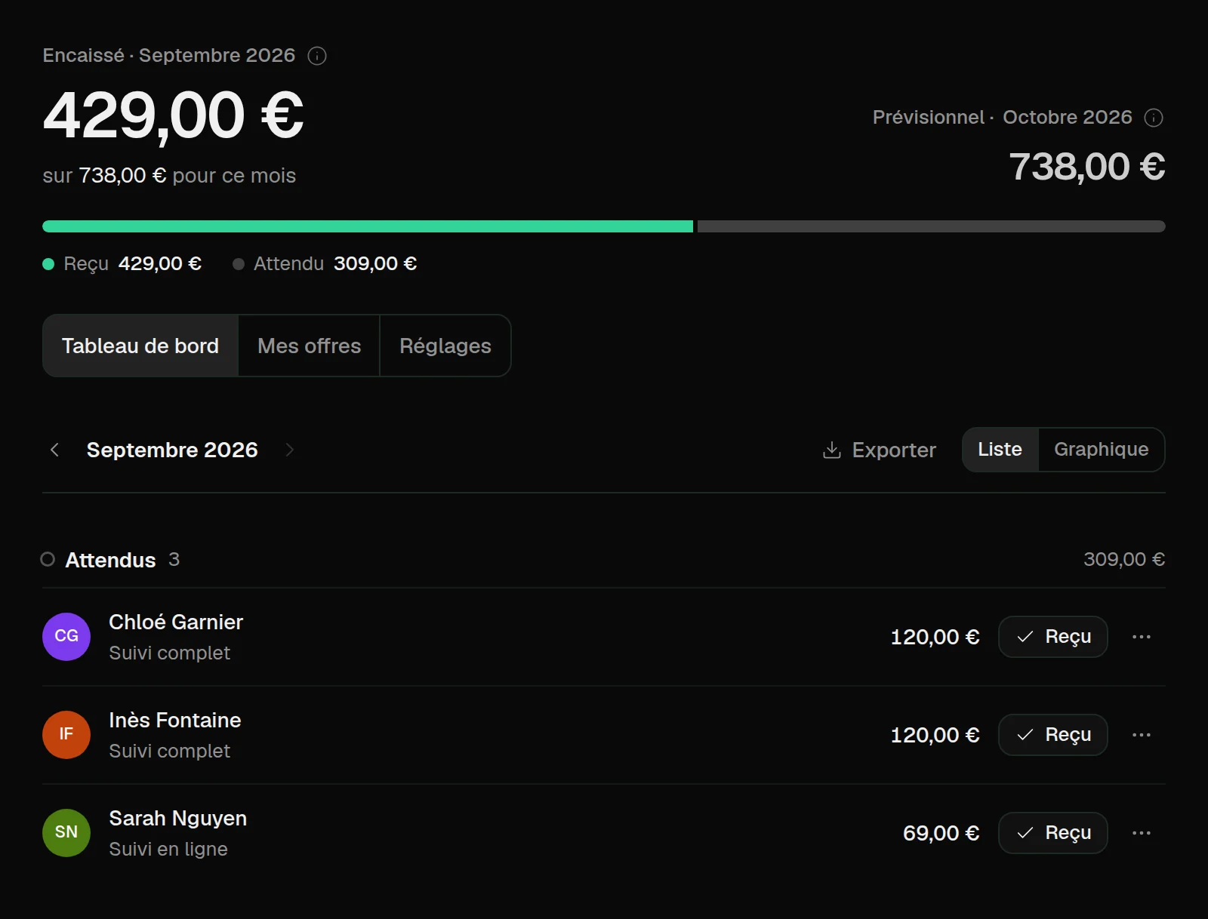Switch to the Mes offres tab

click(x=309, y=346)
